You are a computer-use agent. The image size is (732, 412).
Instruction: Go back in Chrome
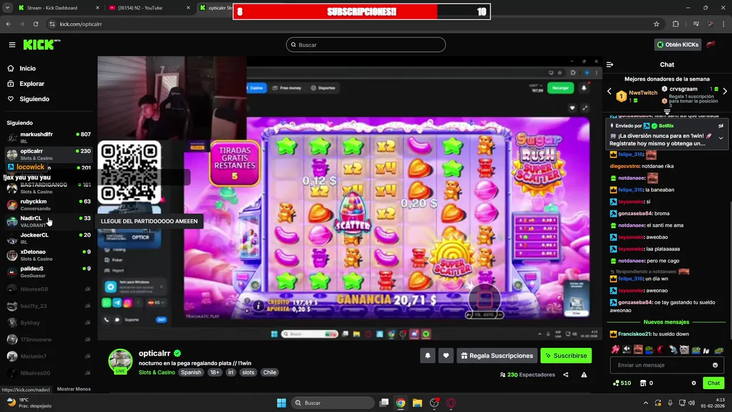click(8, 24)
